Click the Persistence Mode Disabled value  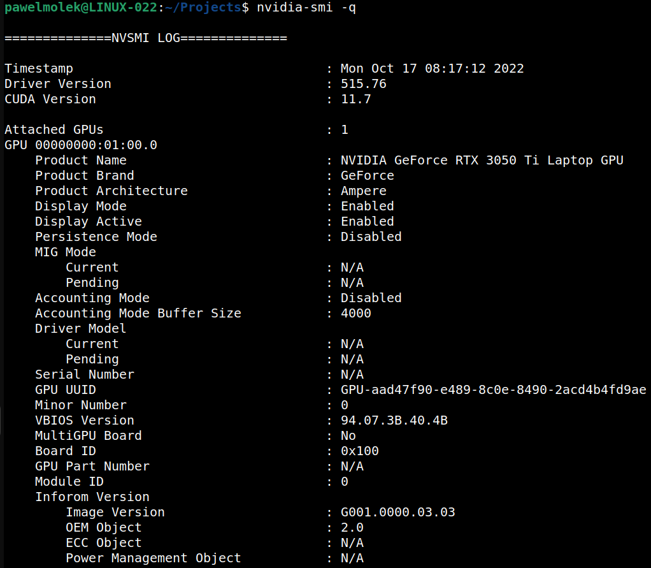tap(371, 237)
